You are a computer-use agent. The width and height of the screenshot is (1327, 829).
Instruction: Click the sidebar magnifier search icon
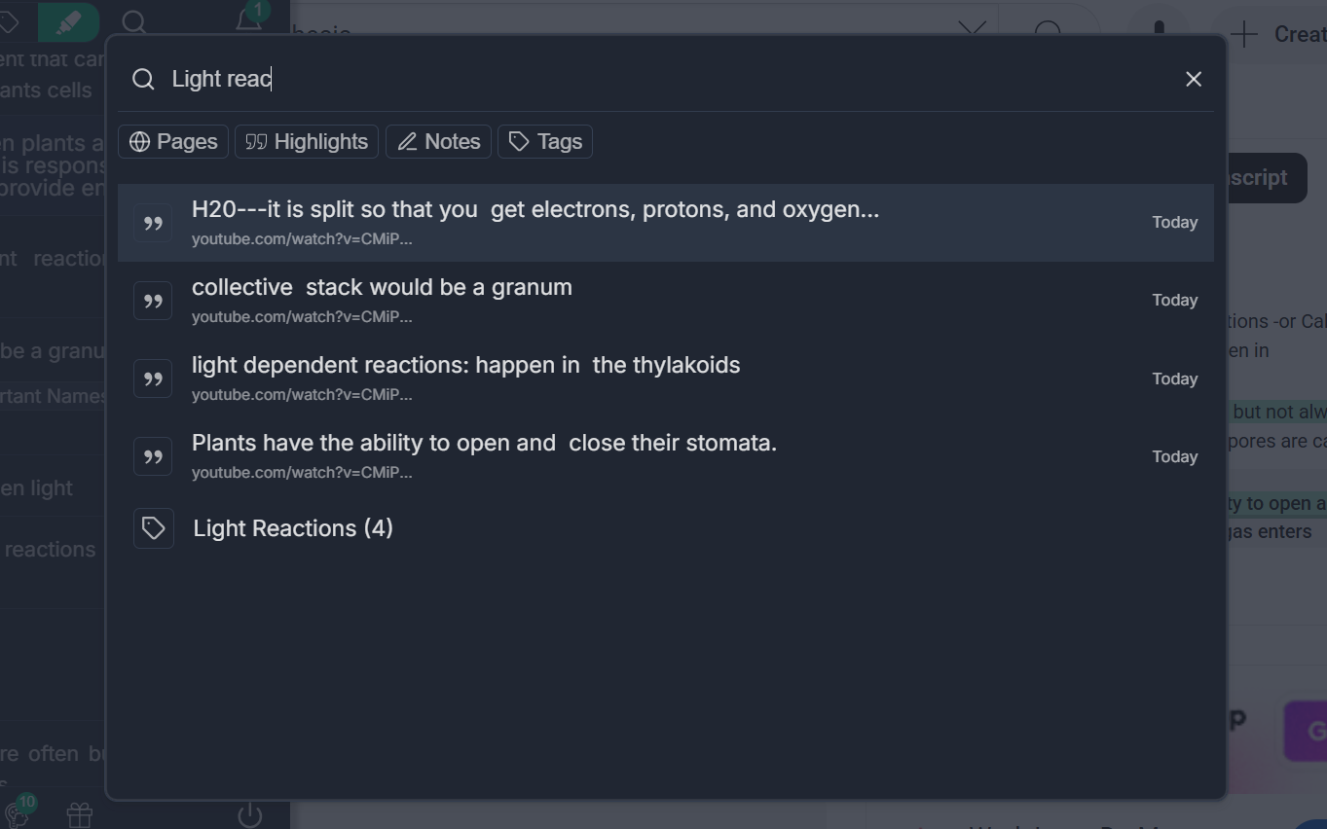pyautogui.click(x=134, y=22)
